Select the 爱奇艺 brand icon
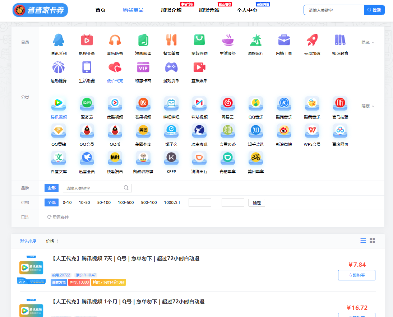Image resolution: width=393 pixels, height=317 pixels. [x=87, y=103]
